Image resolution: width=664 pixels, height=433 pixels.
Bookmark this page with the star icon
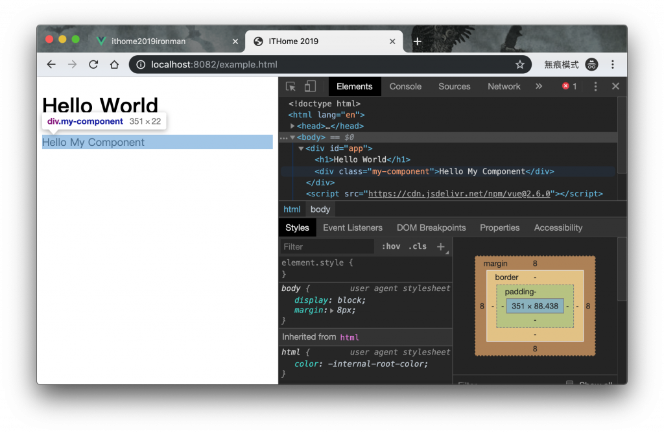pyautogui.click(x=520, y=64)
